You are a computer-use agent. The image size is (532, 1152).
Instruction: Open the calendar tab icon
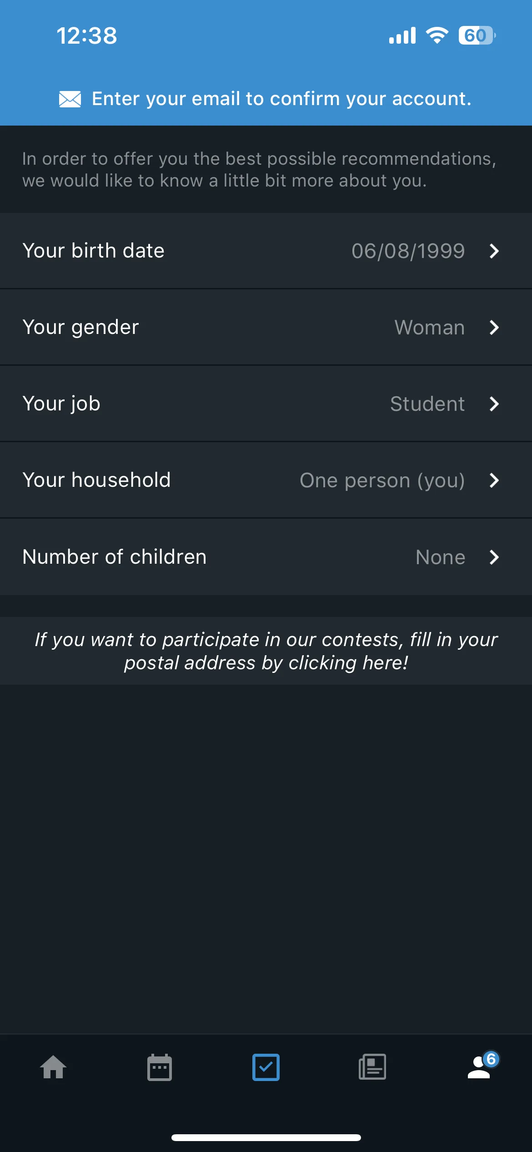[x=160, y=1067]
